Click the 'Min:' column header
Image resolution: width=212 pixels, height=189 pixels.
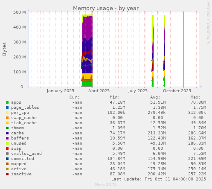pos(115,97)
